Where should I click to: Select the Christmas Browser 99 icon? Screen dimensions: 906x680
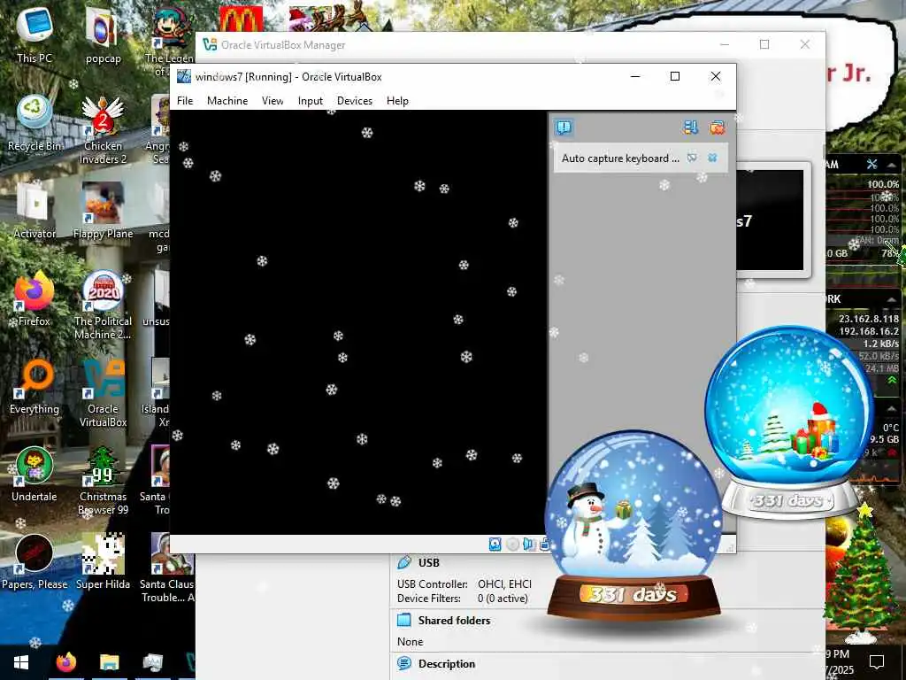(103, 481)
